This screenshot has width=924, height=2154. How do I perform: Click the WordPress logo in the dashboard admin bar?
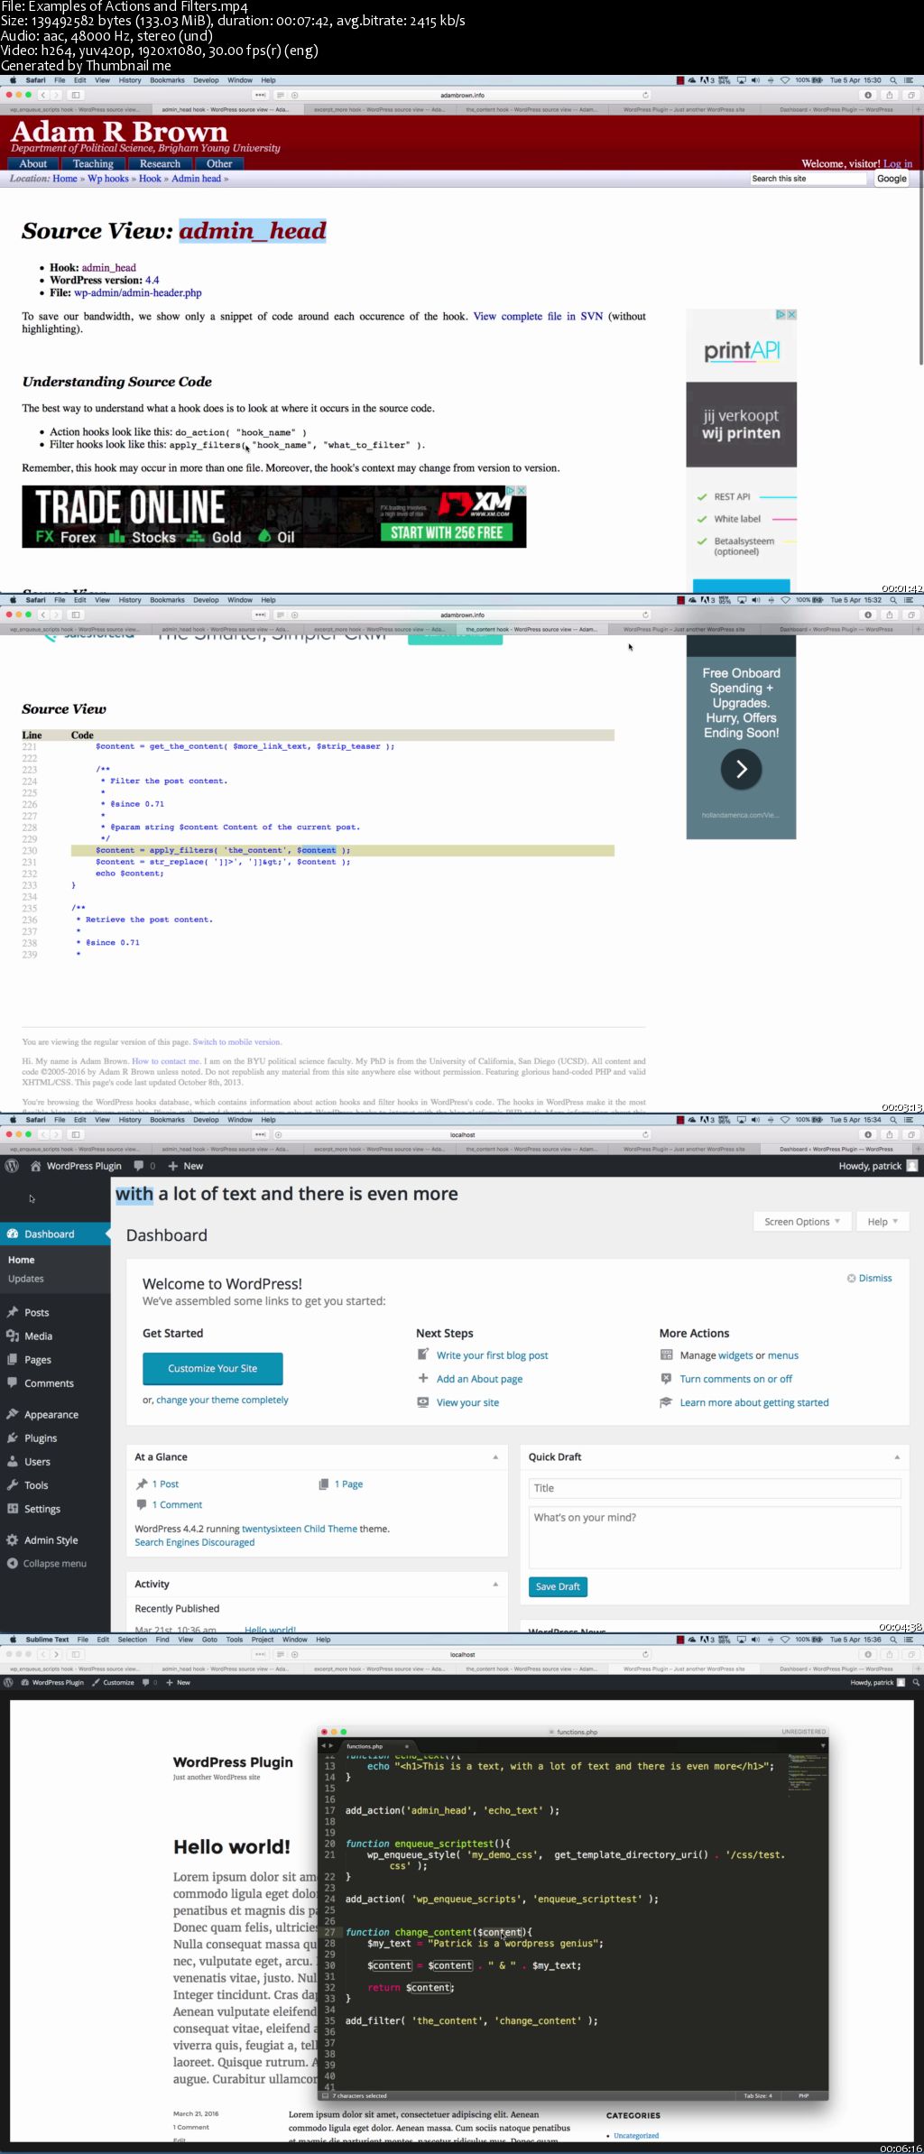[x=12, y=1166]
